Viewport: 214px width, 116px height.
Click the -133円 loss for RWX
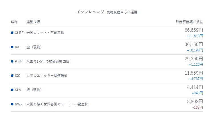198,107
